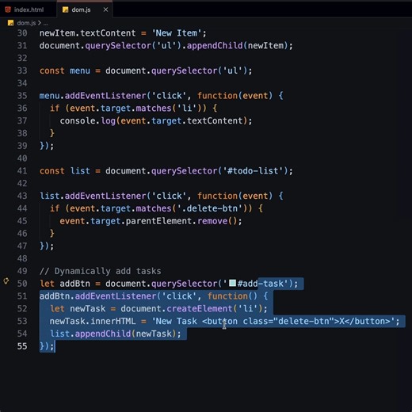Click parentElement.remove() on line 45

[181, 221]
